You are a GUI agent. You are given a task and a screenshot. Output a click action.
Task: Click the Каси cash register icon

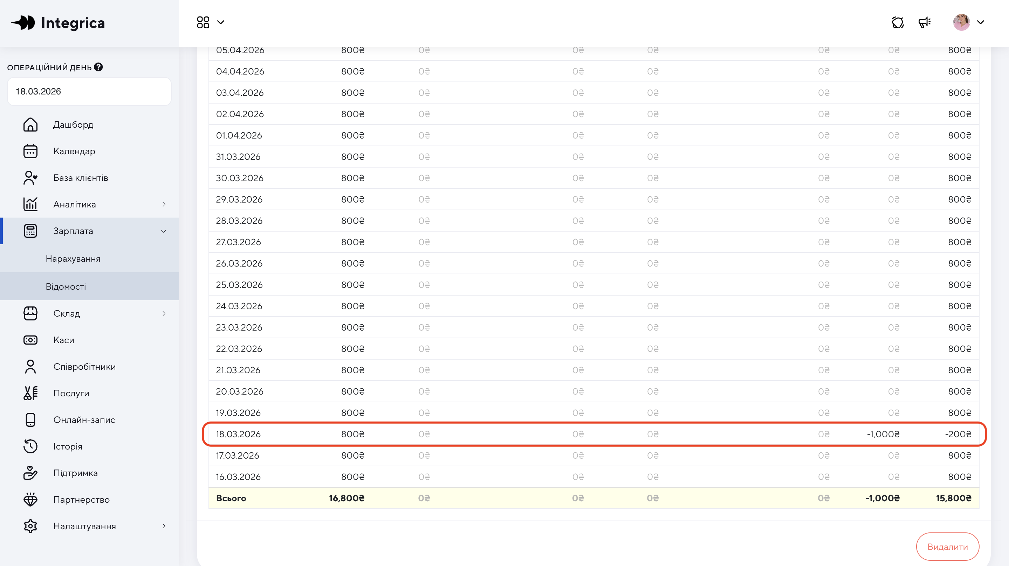click(x=30, y=340)
